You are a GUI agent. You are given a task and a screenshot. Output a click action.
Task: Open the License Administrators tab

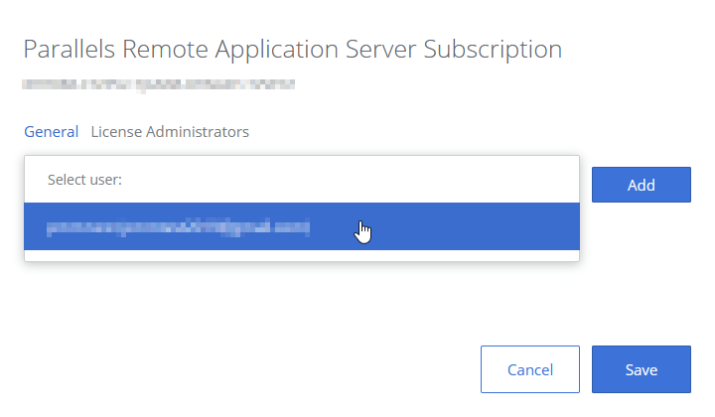(x=170, y=131)
